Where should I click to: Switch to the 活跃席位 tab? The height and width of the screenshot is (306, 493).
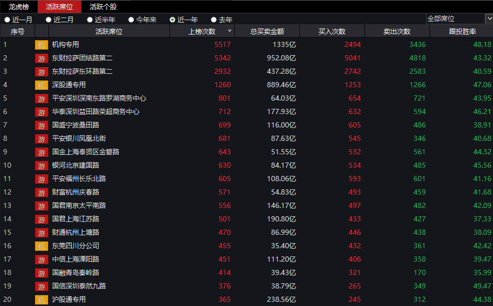click(59, 7)
